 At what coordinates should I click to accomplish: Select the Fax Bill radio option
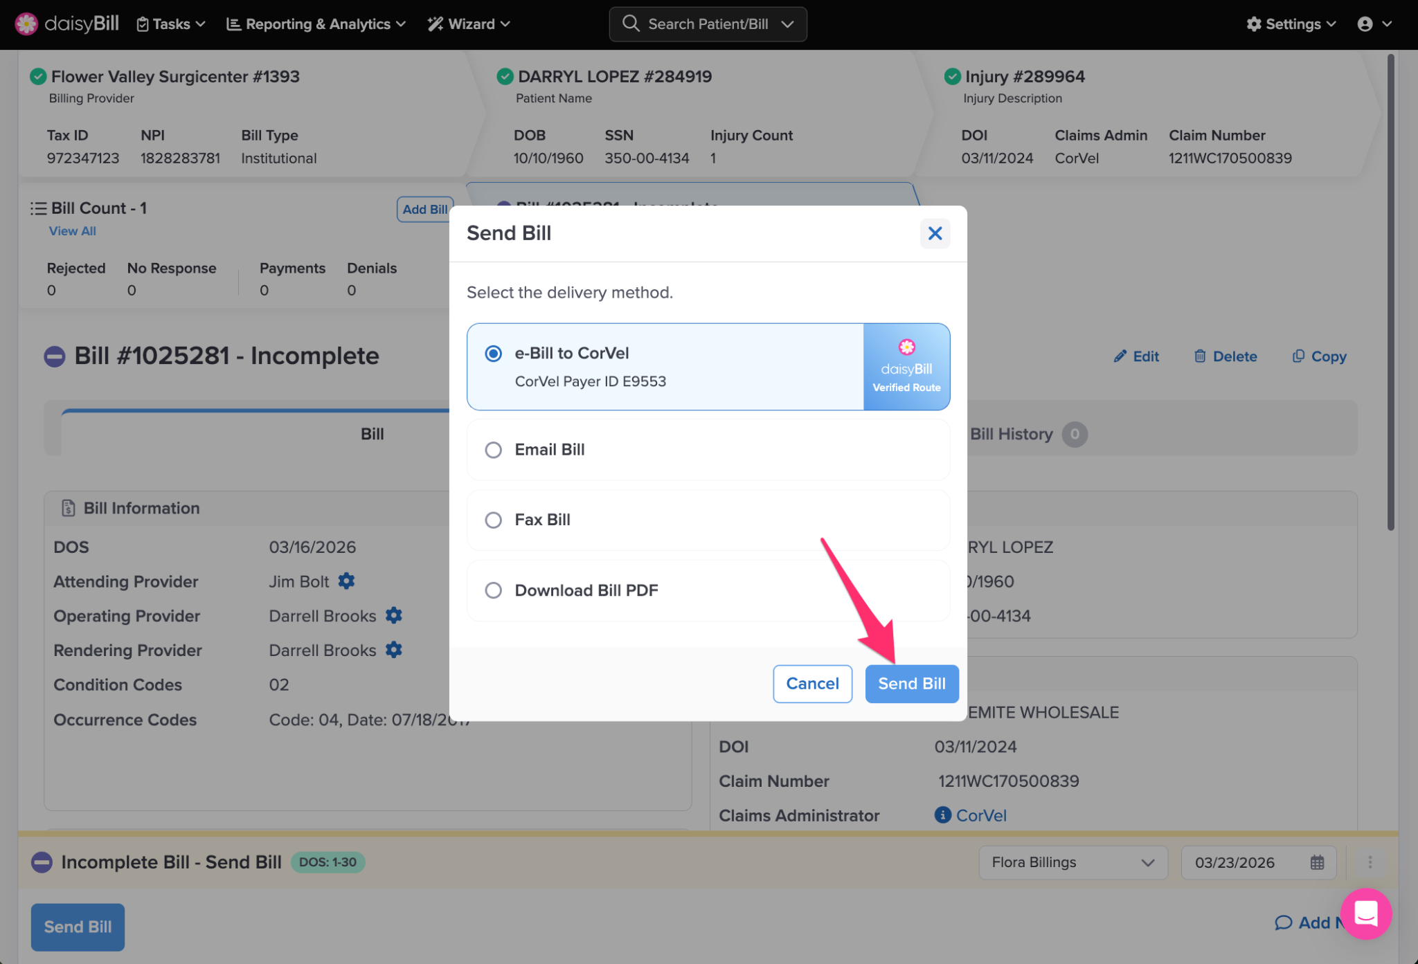click(x=493, y=520)
